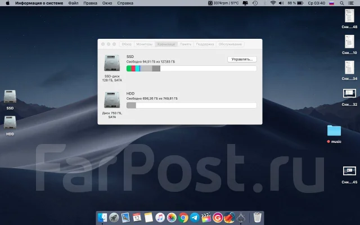Select the Хранилище tab

point(166,44)
